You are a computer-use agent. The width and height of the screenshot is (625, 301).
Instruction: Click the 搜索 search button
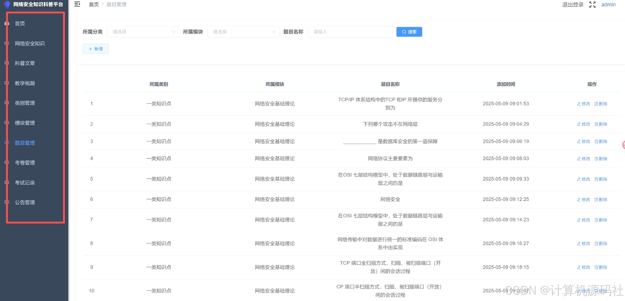pyautogui.click(x=409, y=31)
